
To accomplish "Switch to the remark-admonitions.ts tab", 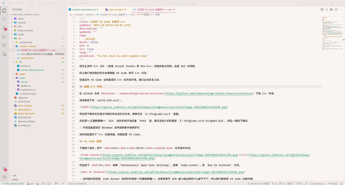I will tap(83, 9).
